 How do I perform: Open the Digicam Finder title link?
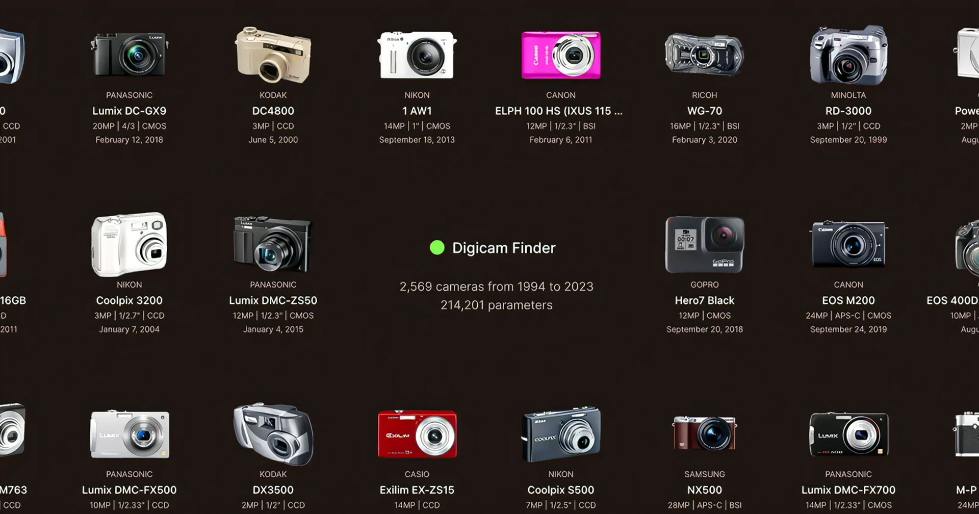pyautogui.click(x=504, y=248)
